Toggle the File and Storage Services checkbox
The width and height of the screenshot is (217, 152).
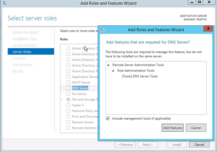(x=69, y=100)
